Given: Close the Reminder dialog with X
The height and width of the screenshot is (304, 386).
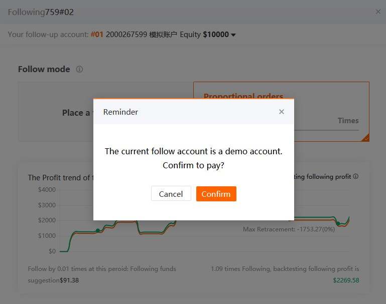Looking at the screenshot, I should (282, 112).
